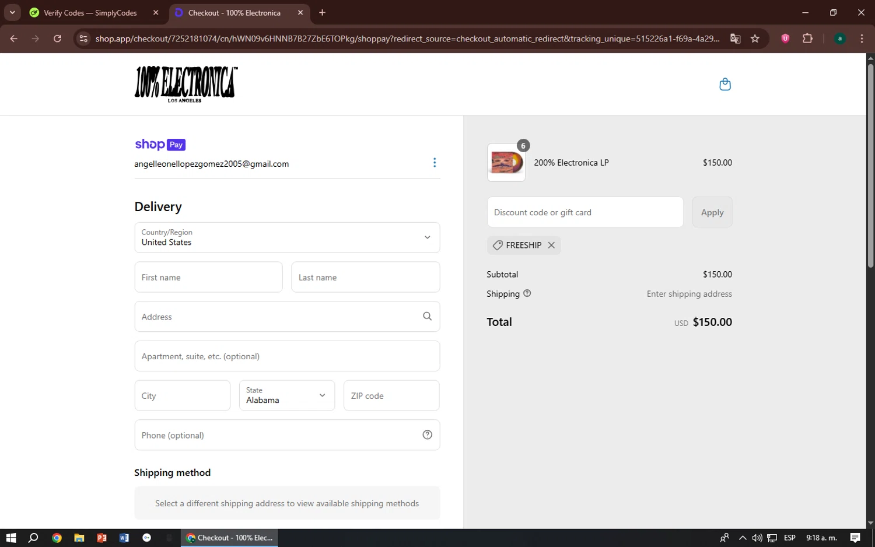Open the tab search dropdown arrow
Screen dimensions: 875x547
[12, 12]
